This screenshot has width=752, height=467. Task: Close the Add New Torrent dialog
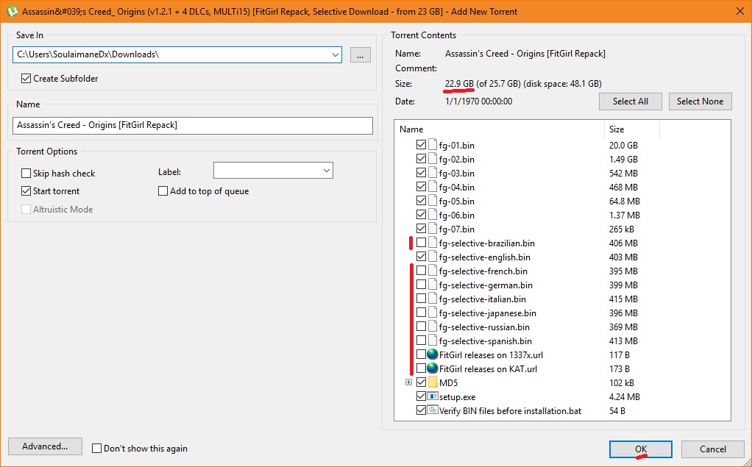(740, 11)
